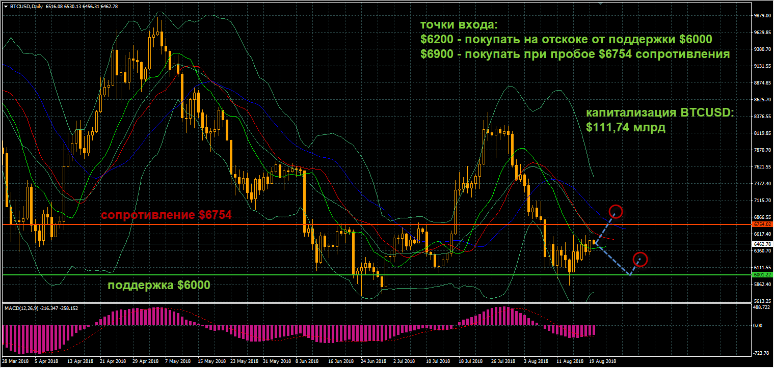Click the 8376.55 price axis label
Viewport: 774px width, 368px height.
click(x=763, y=117)
